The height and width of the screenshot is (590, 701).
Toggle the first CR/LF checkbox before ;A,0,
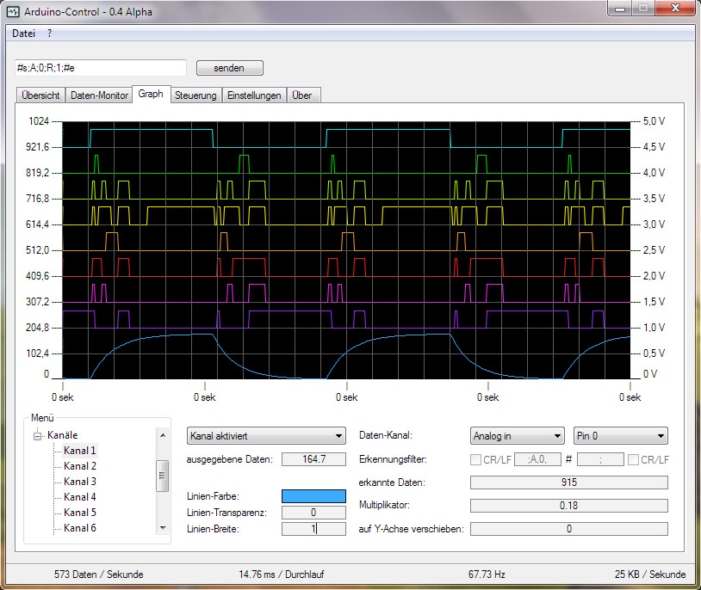[x=475, y=459]
